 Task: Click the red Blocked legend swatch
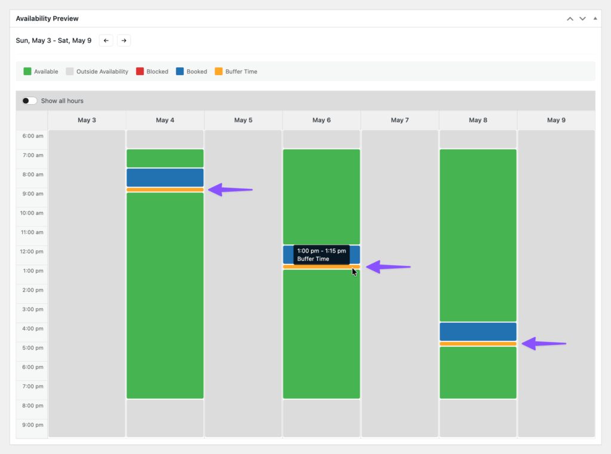[x=140, y=71]
